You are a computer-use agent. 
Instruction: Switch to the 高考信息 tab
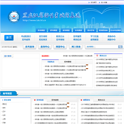[x=40, y=100]
